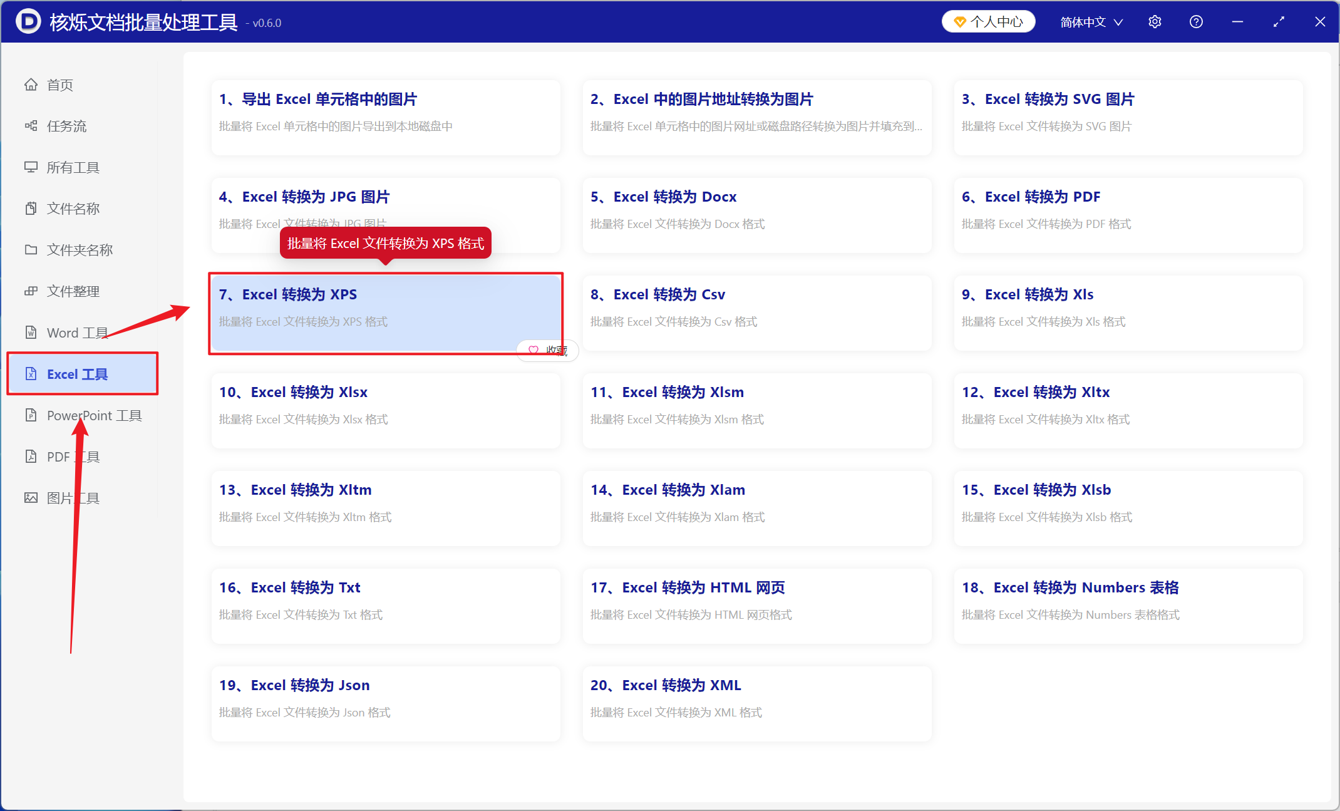Open Excel 中的图片地址转换为图片 tool
1340x811 pixels.
point(757,118)
